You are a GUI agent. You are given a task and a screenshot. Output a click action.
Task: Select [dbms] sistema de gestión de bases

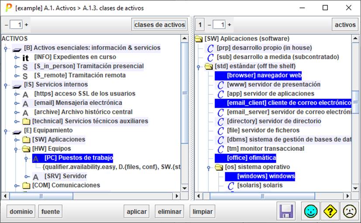tap(288, 140)
